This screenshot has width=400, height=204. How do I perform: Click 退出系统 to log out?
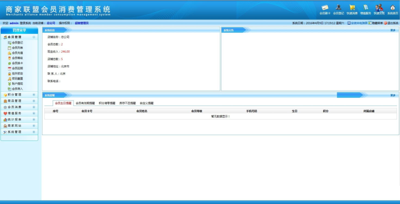point(391,23)
